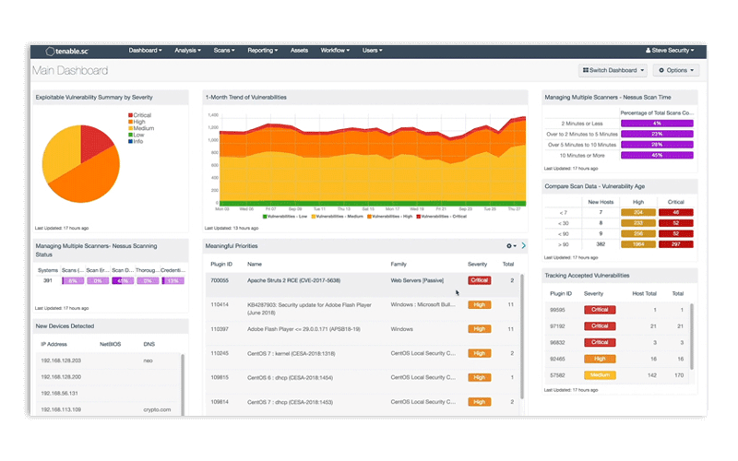Screen dimensions: 738x461
Task: Open the Options dropdown
Action: click(x=675, y=70)
